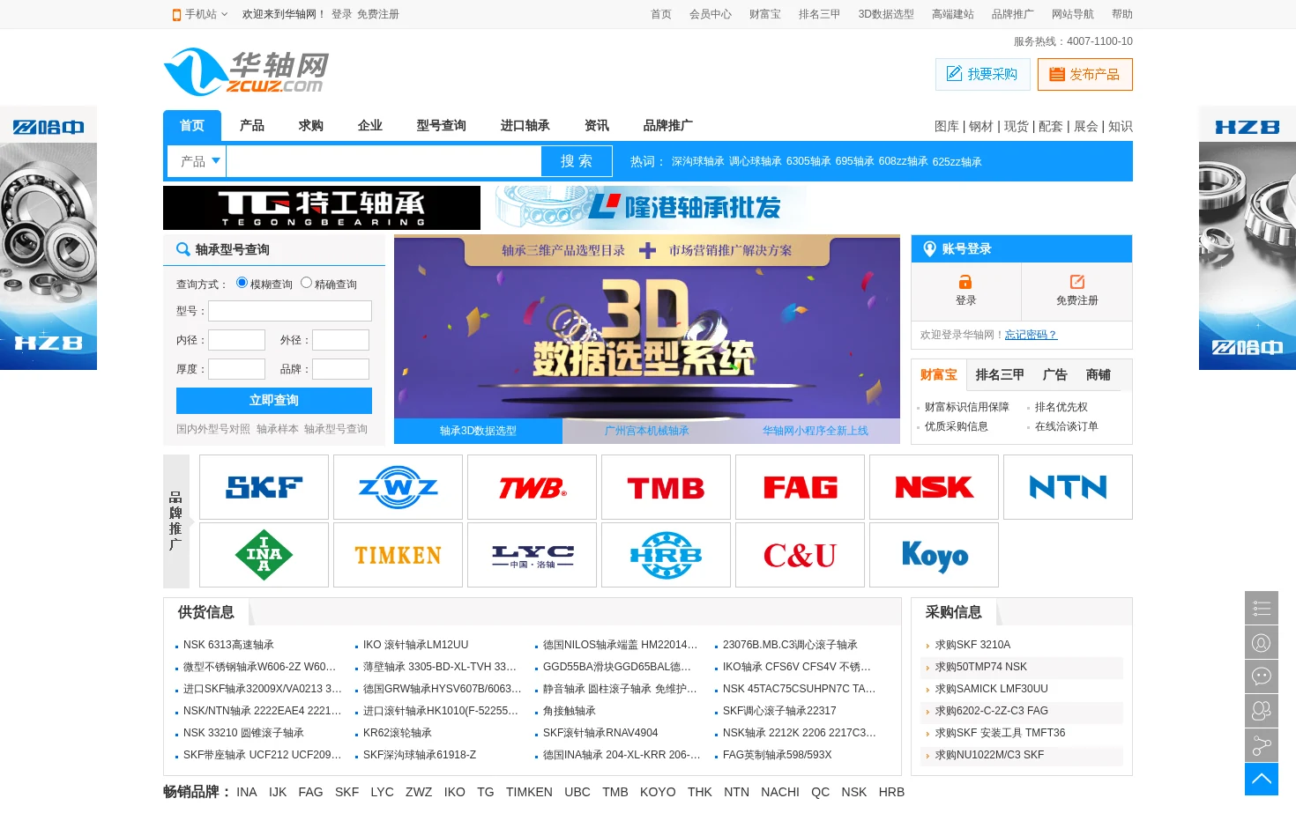Open the 隆港轴承批发 banner ad
The height and width of the screenshot is (813, 1296).
point(650,208)
